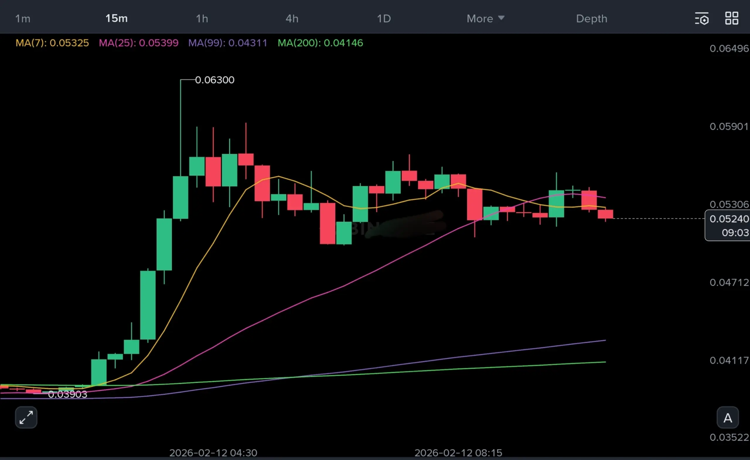
Task: Select the 4h interval tab
Action: coord(292,19)
